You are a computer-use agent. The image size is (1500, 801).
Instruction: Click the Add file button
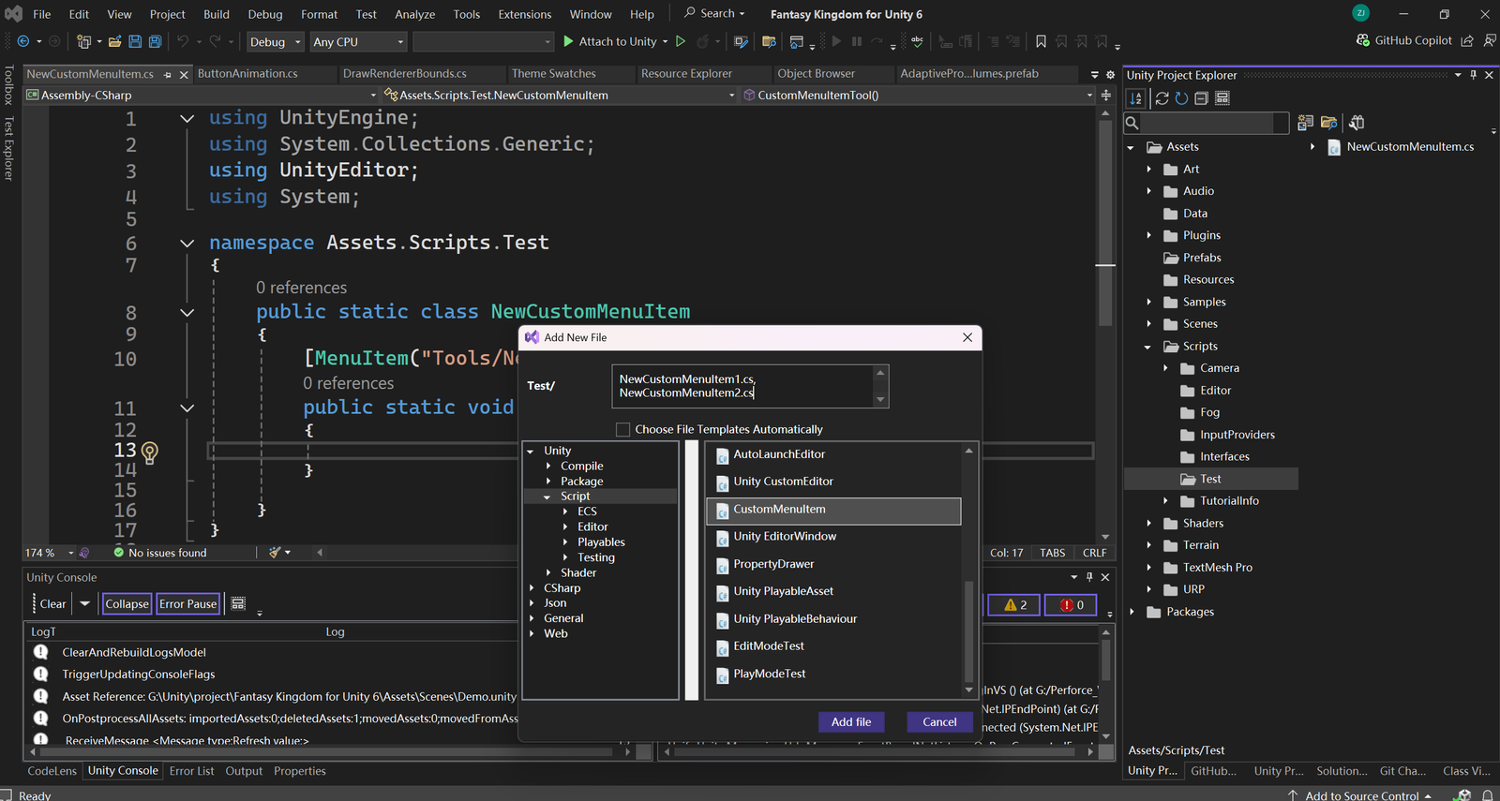[x=850, y=721]
